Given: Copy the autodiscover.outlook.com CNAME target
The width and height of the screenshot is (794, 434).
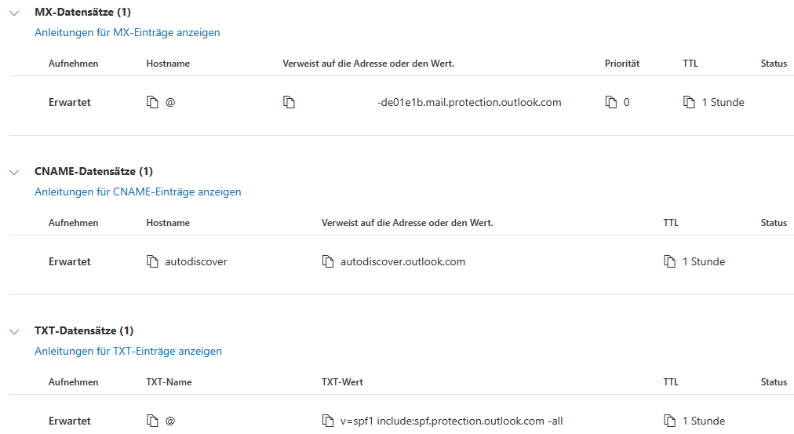Looking at the screenshot, I should 328,262.
